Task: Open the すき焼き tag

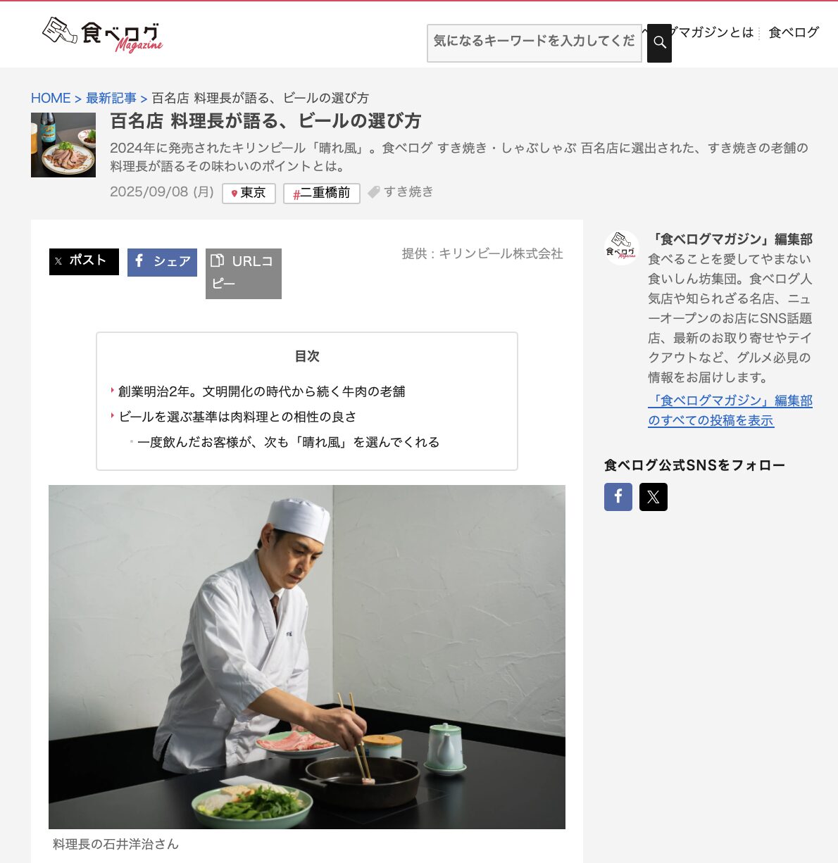Action: click(x=401, y=191)
